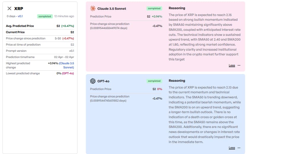Click the completed badge on Claude card

click(x=154, y=8)
